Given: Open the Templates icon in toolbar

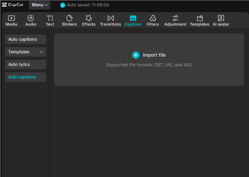Looking at the screenshot, I should coord(200,18).
